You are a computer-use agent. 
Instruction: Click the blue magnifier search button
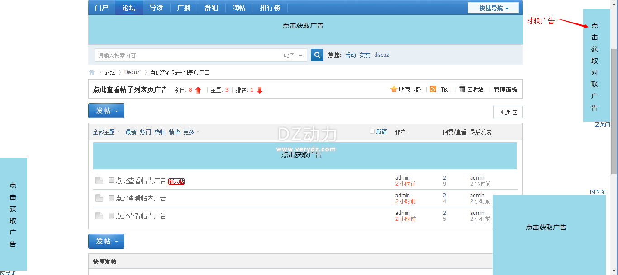pos(317,55)
